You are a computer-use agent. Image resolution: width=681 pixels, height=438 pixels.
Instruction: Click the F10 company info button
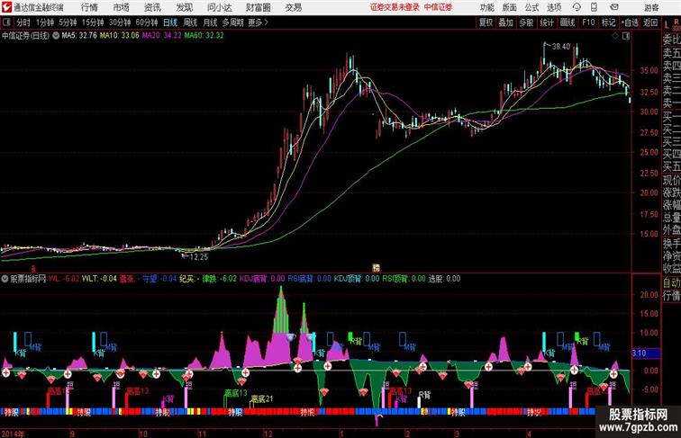tap(588, 22)
